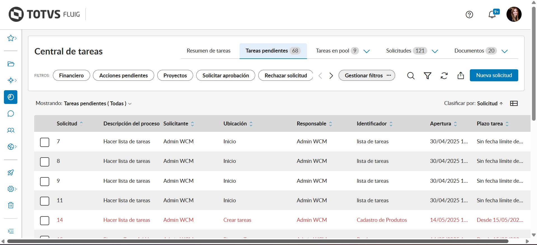Open the documents folder icon in sidebar

pos(11,64)
